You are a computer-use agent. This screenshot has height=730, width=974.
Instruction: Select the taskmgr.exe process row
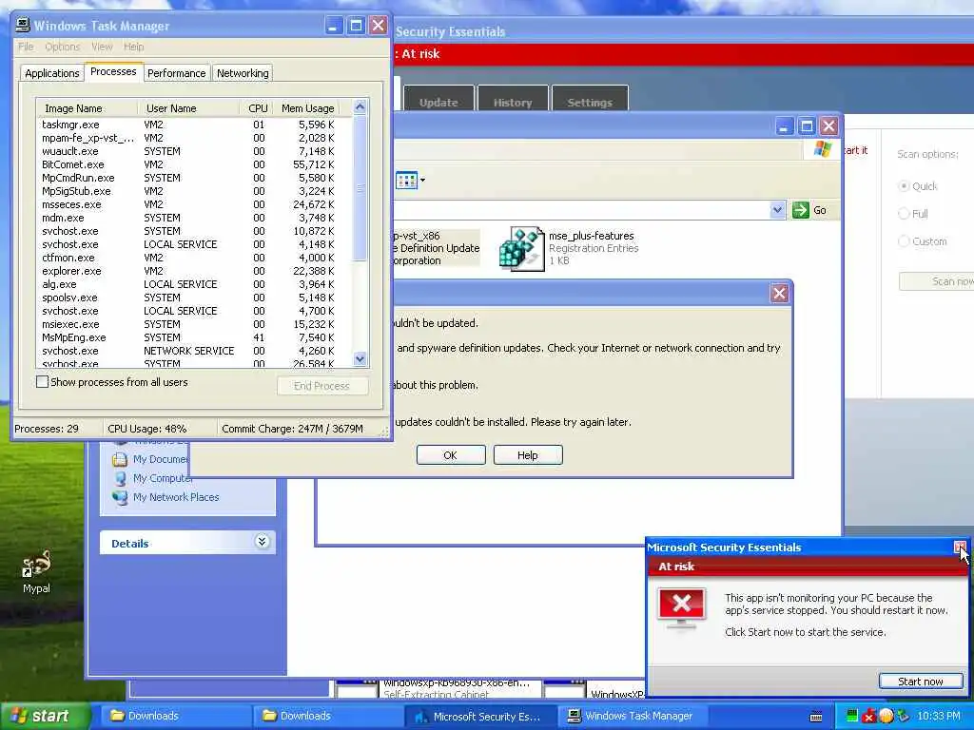tap(189, 125)
